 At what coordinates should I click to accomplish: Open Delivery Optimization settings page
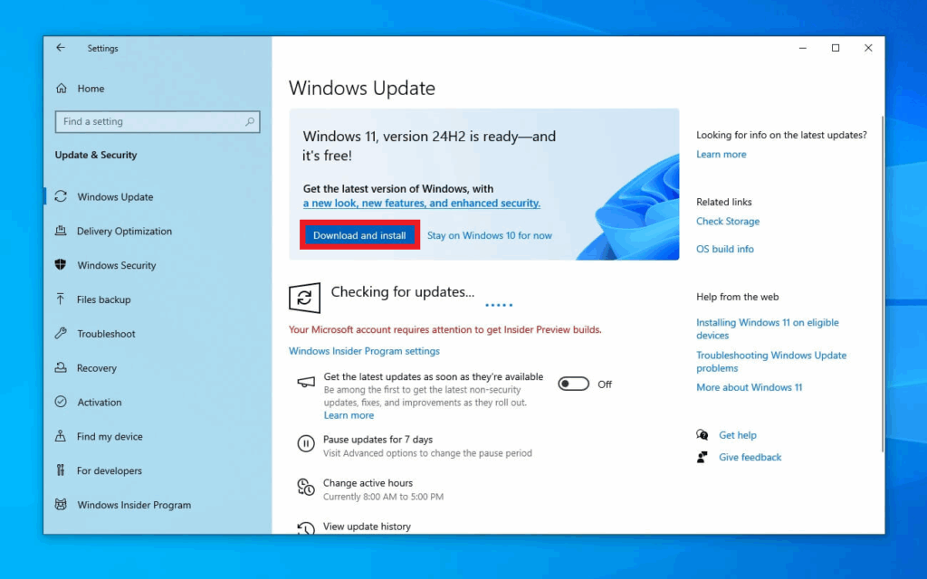point(124,232)
